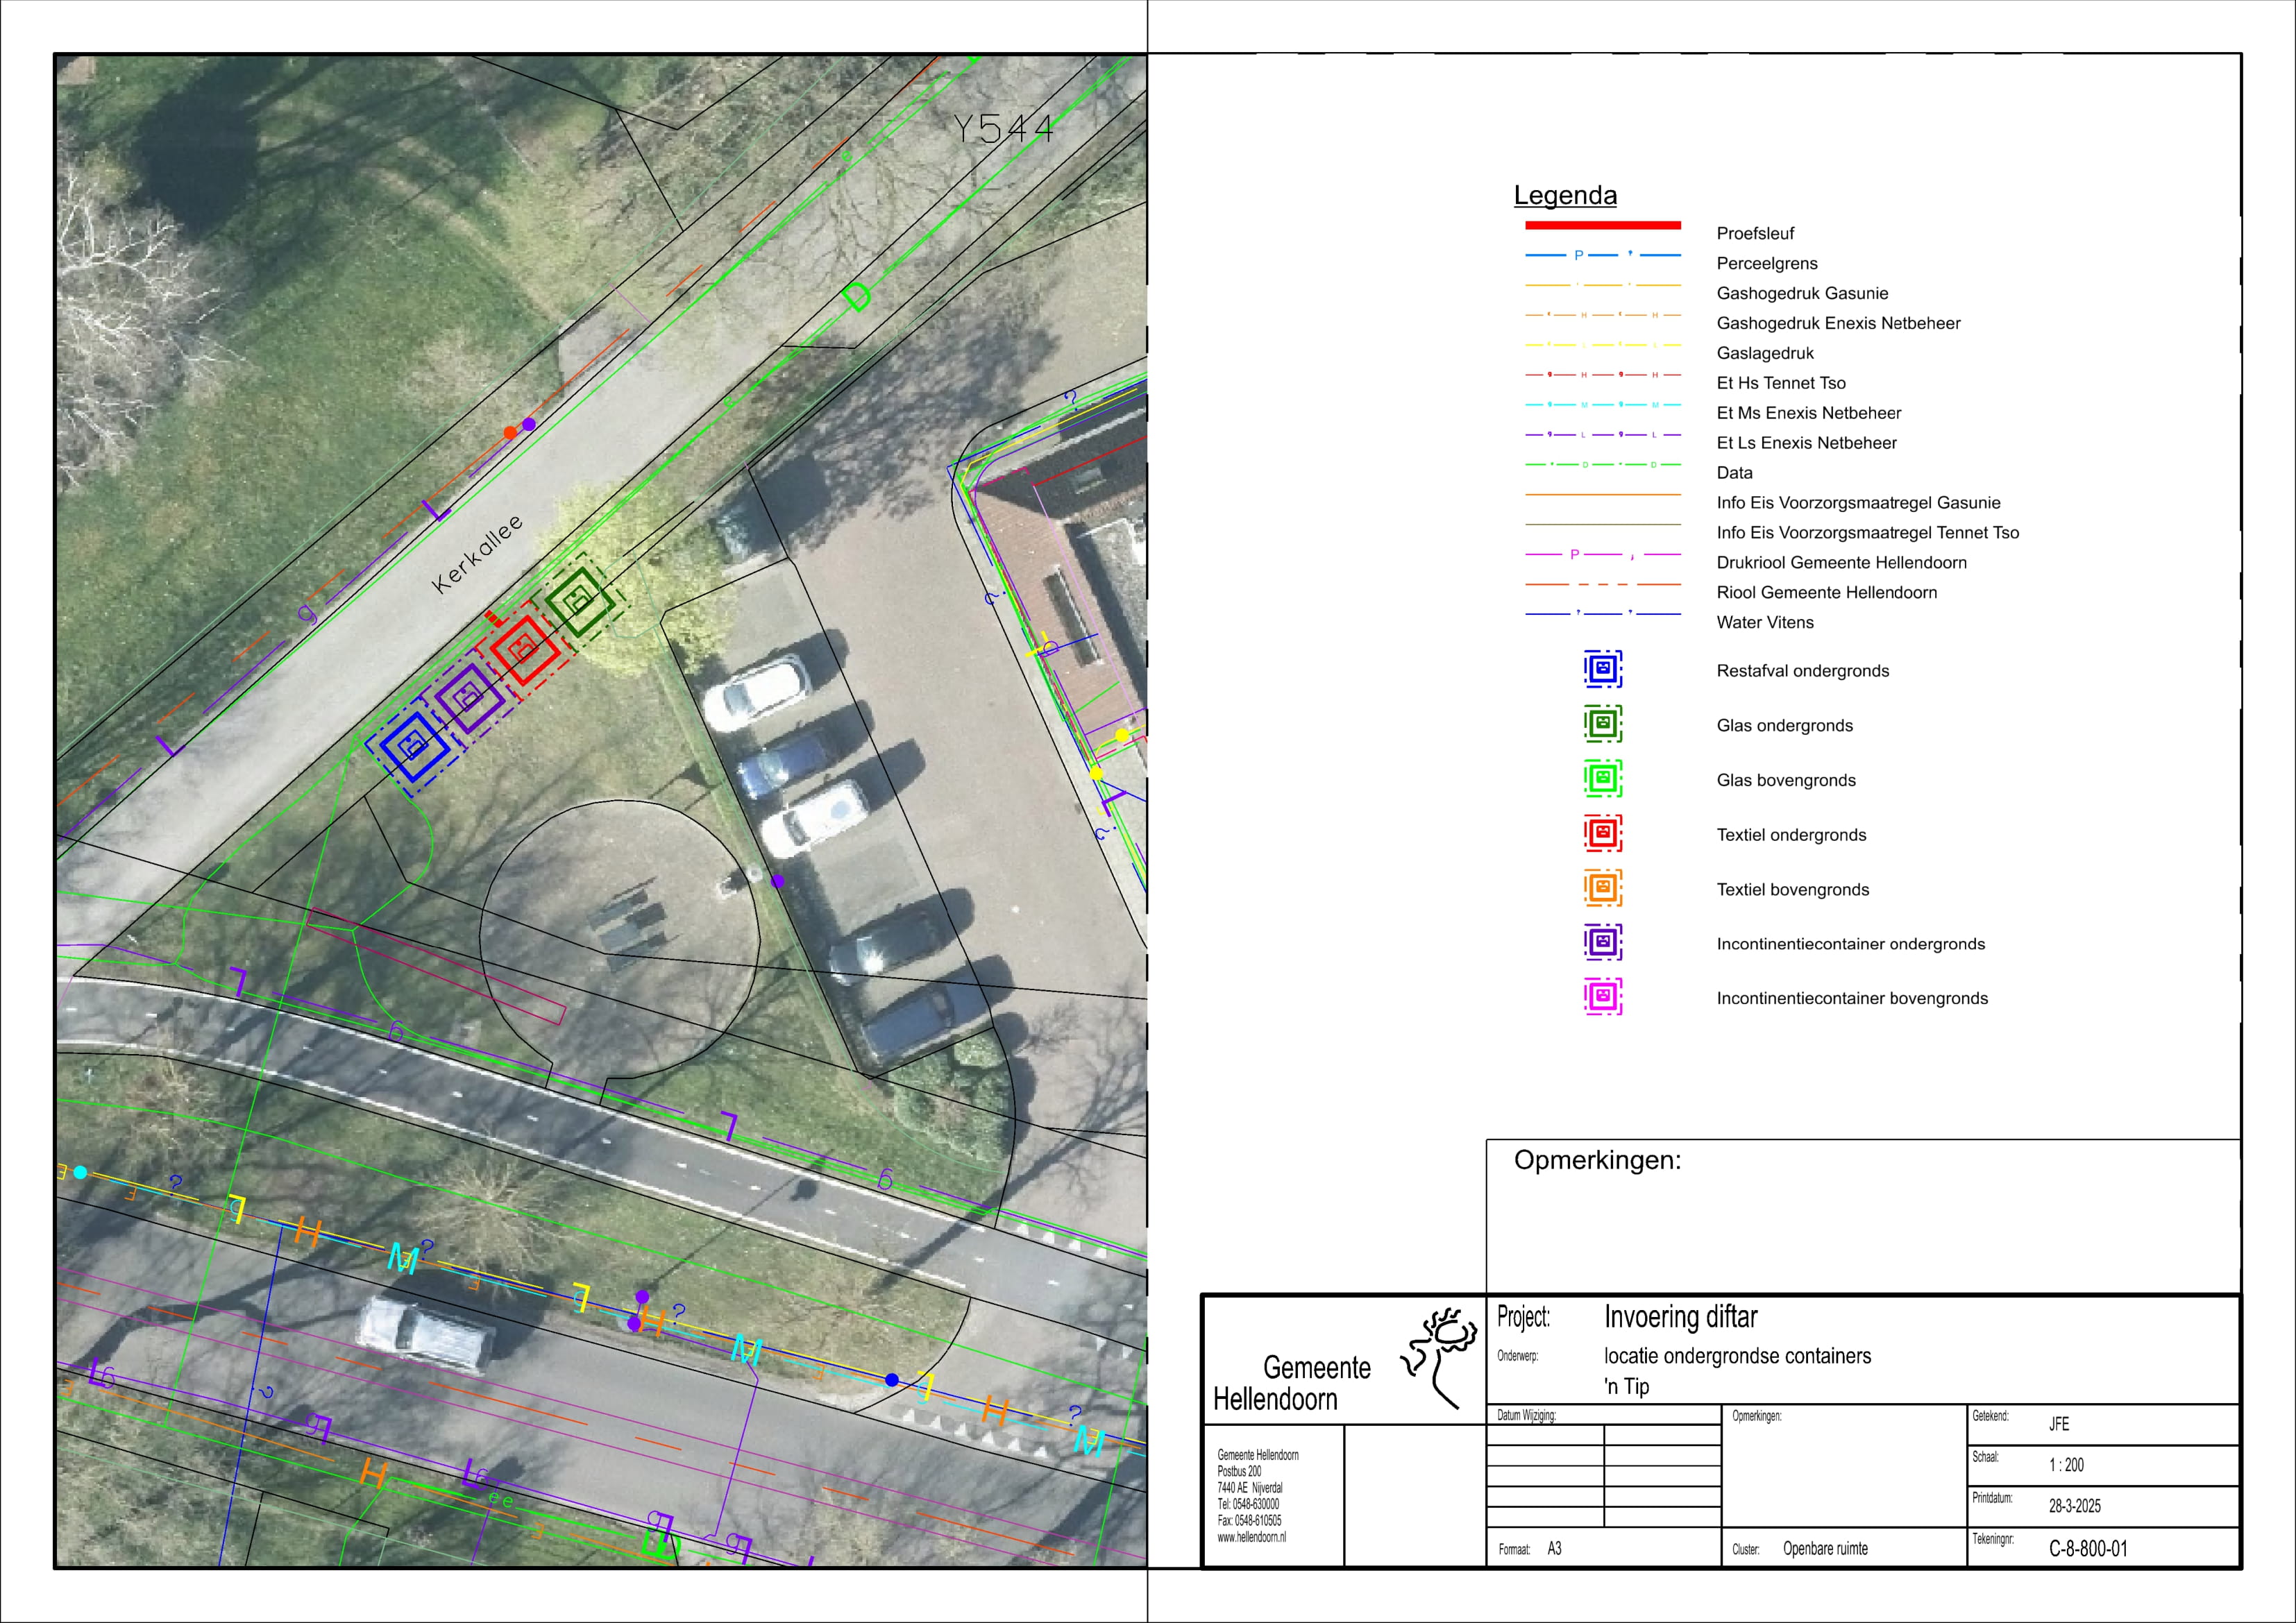
Task: Click the www.hellendoorn.nl web address
Action: [1251, 1538]
